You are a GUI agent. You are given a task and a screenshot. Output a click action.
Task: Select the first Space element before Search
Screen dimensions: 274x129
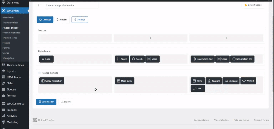(122, 59)
